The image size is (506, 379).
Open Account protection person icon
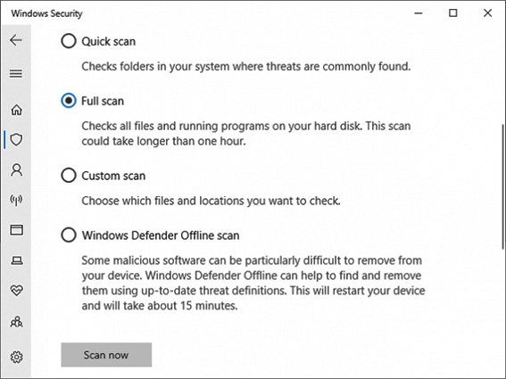pyautogui.click(x=16, y=169)
